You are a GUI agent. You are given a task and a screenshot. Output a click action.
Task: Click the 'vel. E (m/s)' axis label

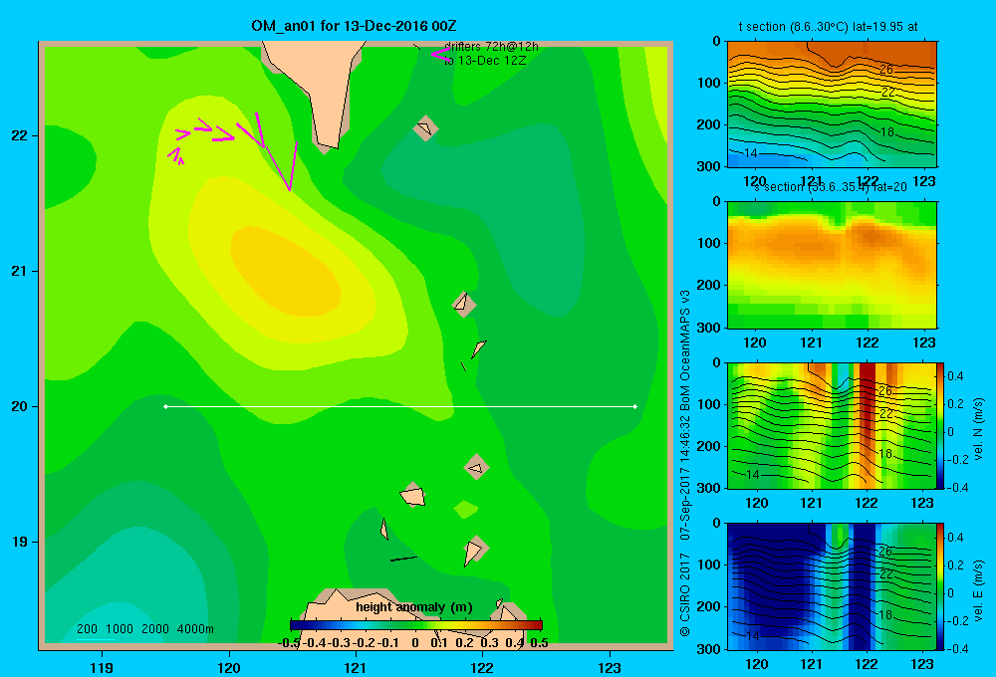pos(978,590)
